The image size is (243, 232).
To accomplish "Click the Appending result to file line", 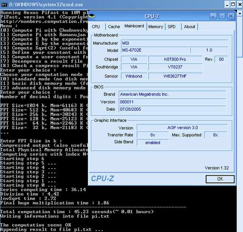I will [51, 230].
